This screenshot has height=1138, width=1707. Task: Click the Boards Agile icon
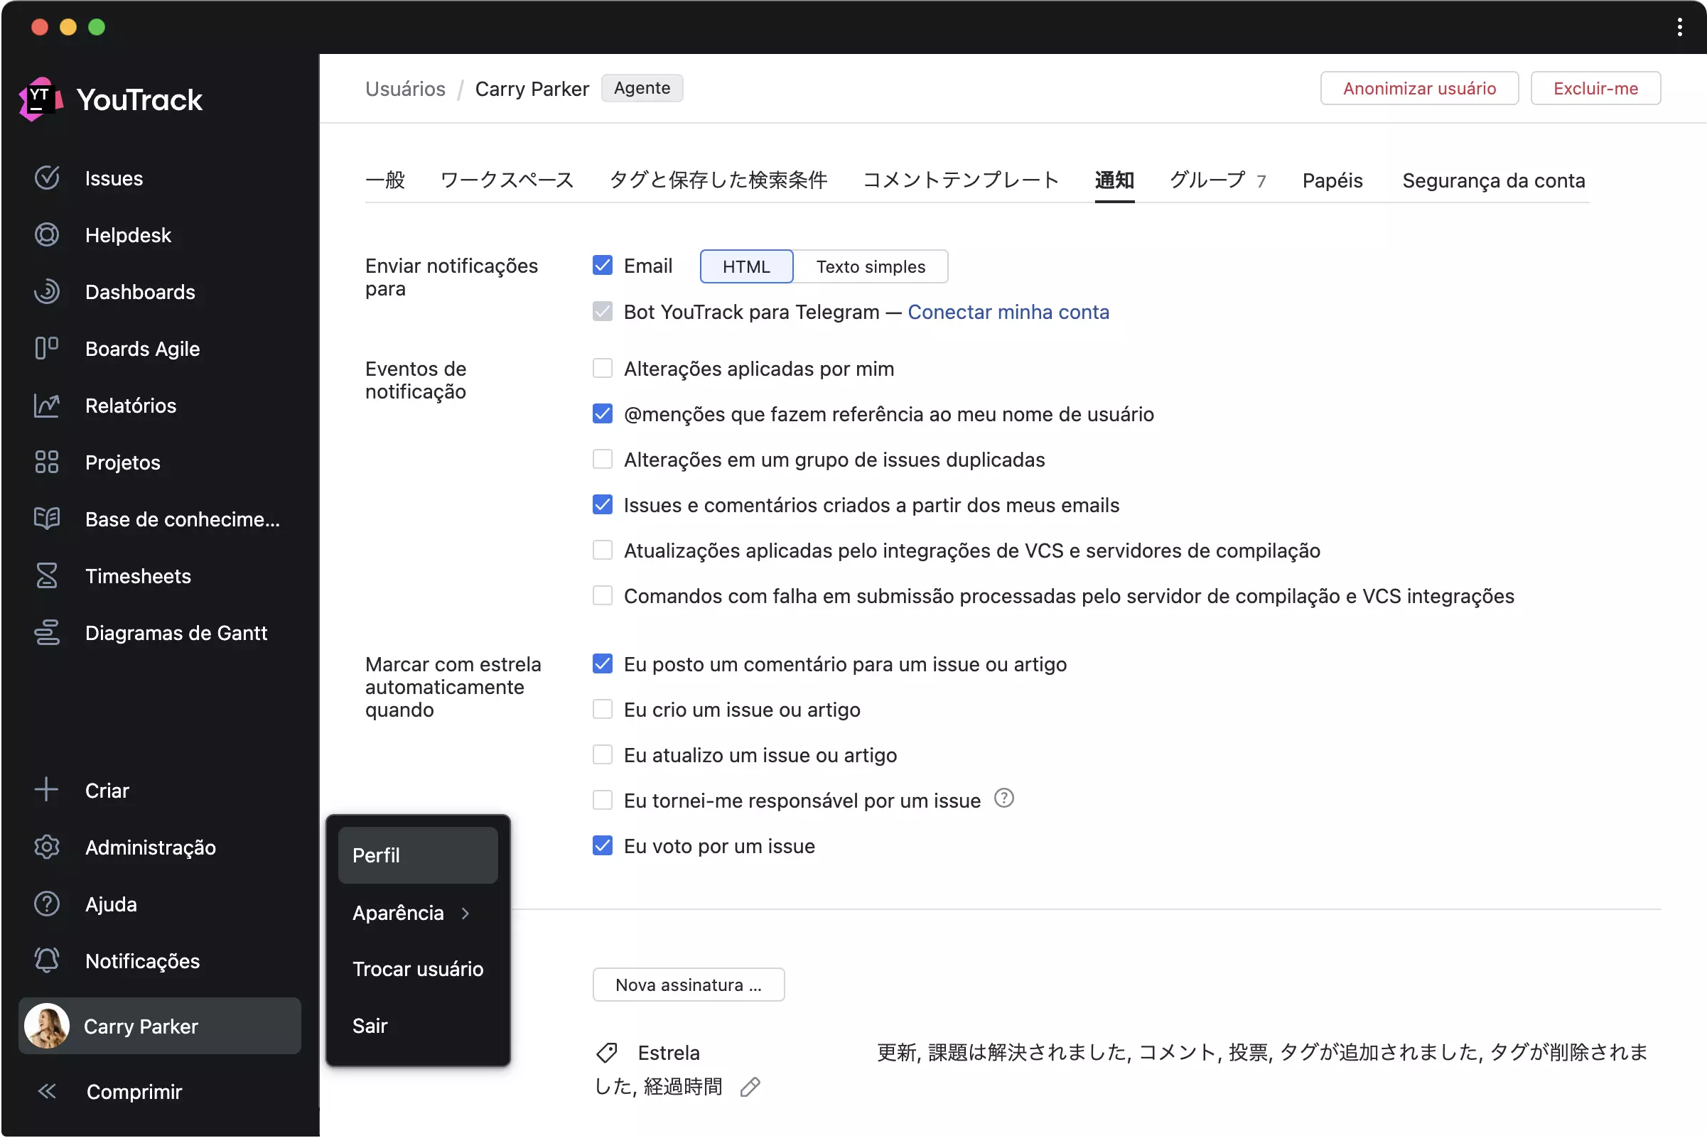(x=47, y=348)
